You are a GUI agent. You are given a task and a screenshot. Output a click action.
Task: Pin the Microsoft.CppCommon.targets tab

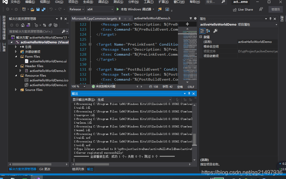pos(125,19)
